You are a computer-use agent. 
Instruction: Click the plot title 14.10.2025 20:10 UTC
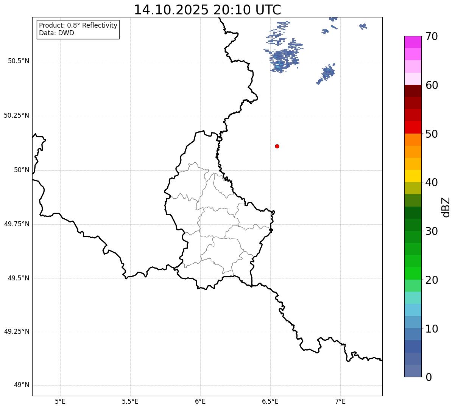click(207, 9)
